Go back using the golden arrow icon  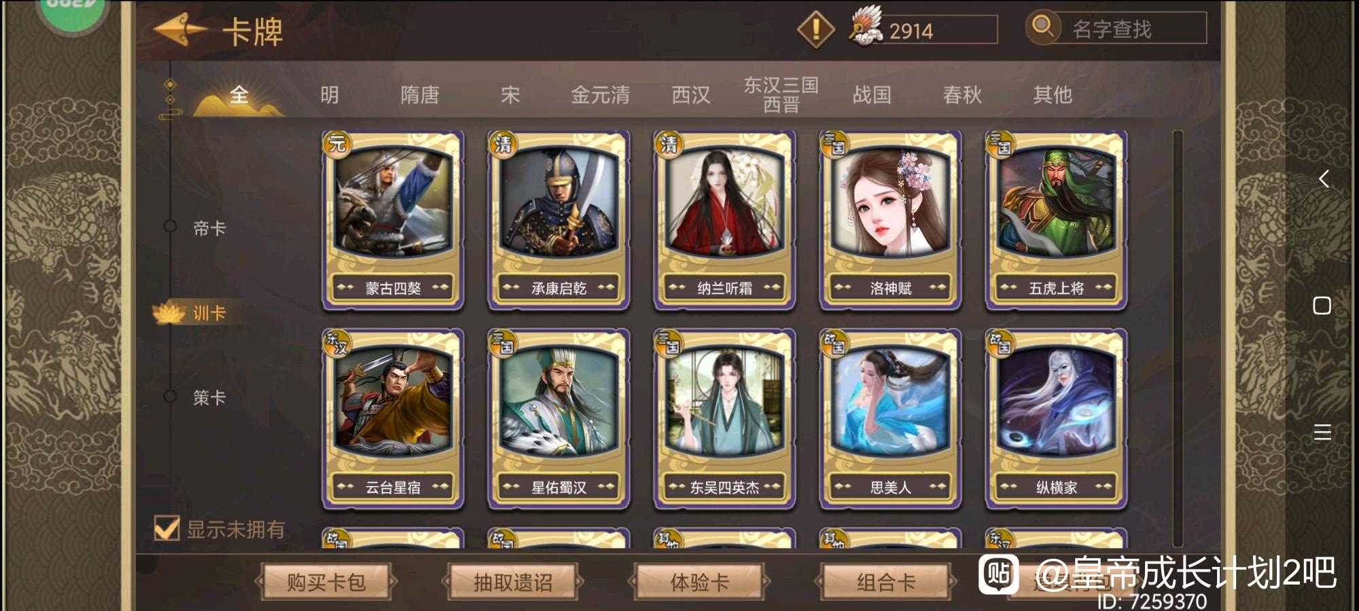coord(181,30)
